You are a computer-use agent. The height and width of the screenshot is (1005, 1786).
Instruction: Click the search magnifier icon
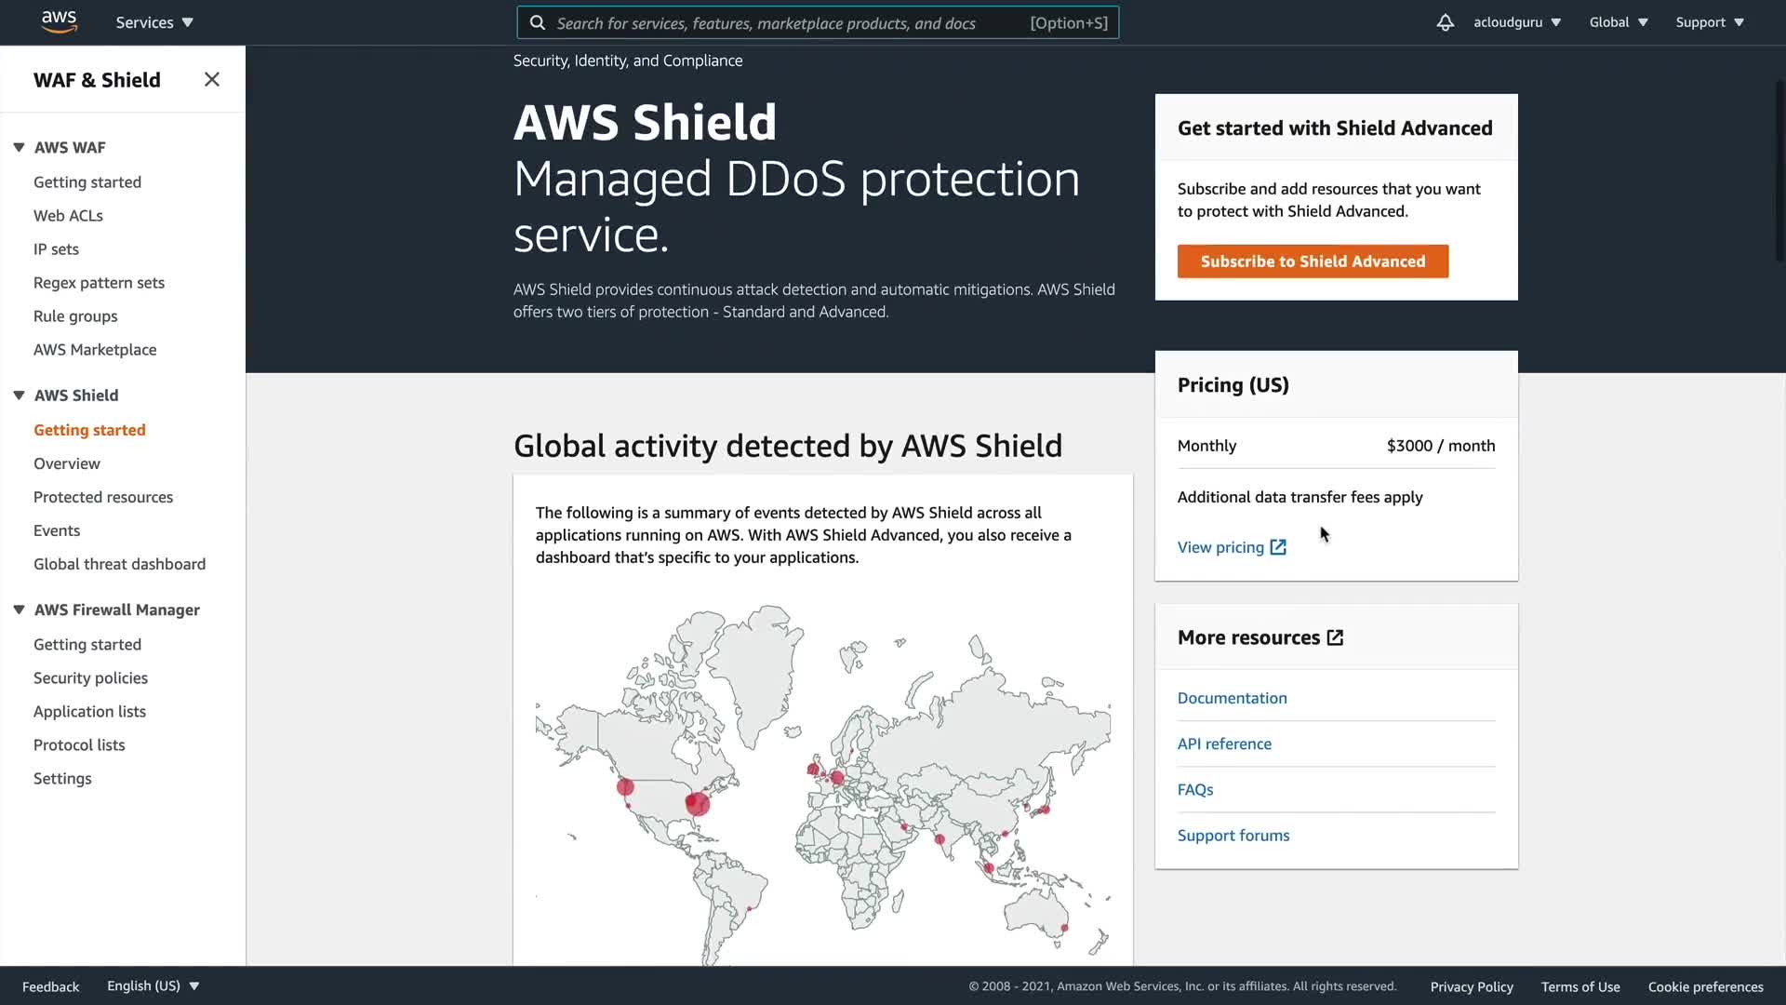click(538, 22)
